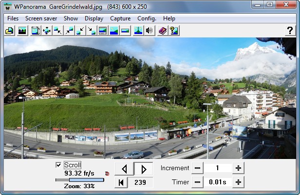Image resolution: width=300 pixels, height=195 pixels.
Task: Open the purple help book icon
Action: pyautogui.click(x=163, y=31)
